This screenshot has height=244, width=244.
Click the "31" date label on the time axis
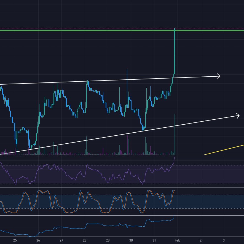coord(154,240)
